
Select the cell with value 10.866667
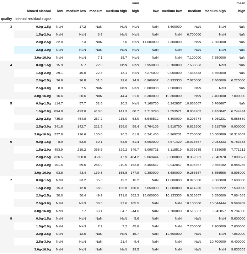point(193,103)
